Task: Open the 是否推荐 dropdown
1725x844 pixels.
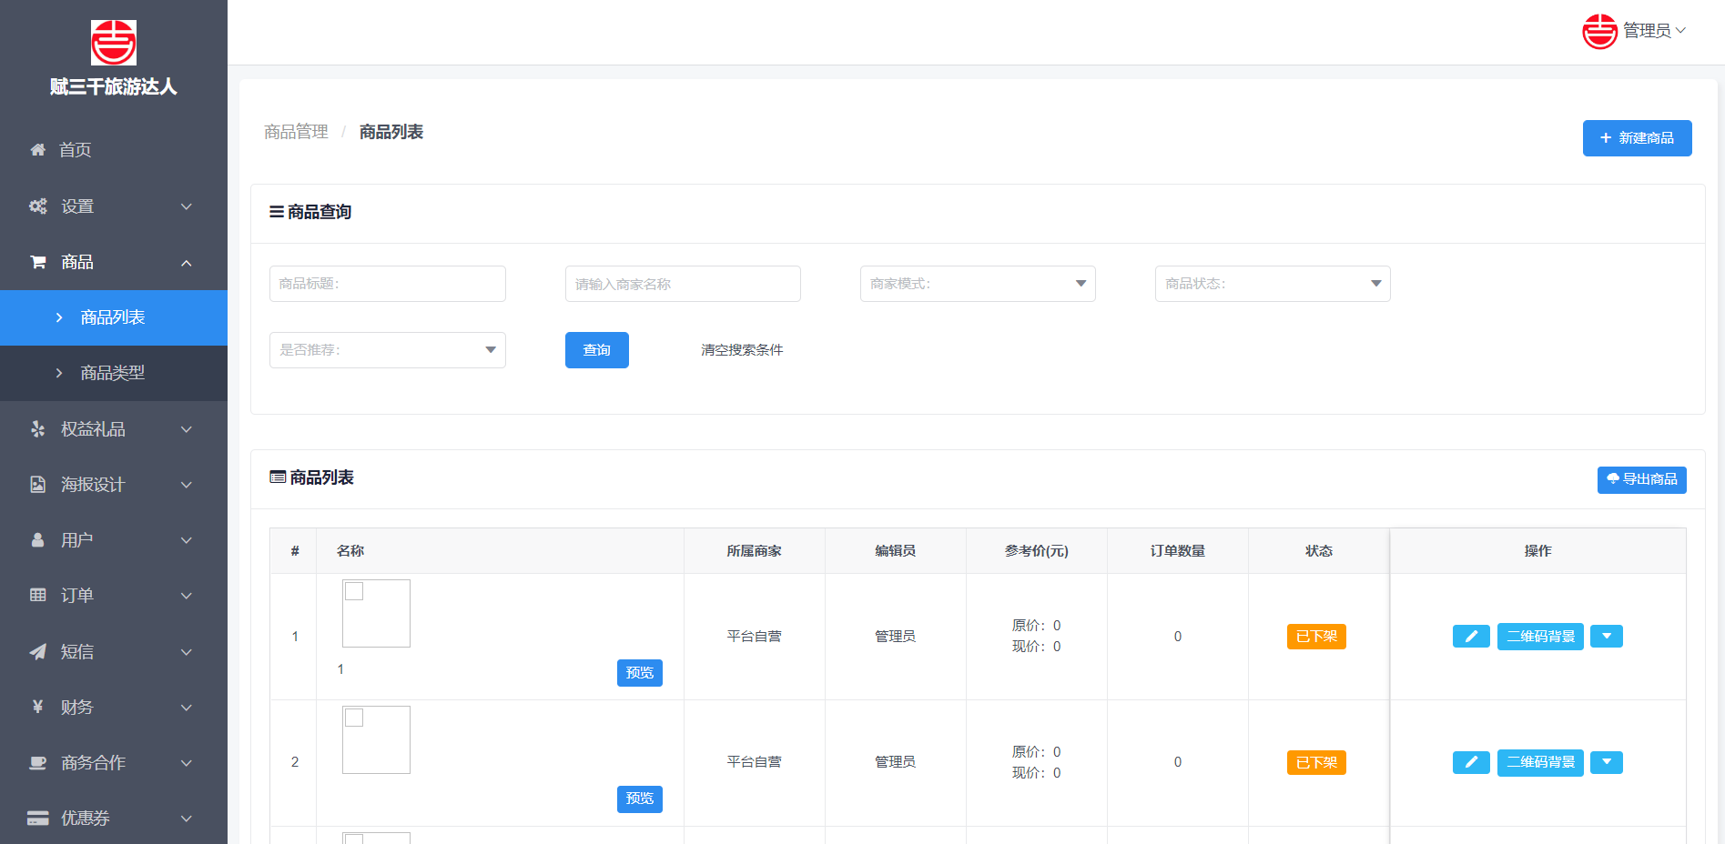Action: [388, 350]
